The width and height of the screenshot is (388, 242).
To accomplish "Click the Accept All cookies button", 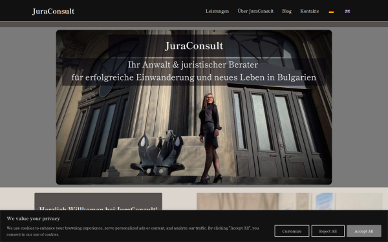I will [x=363, y=231].
